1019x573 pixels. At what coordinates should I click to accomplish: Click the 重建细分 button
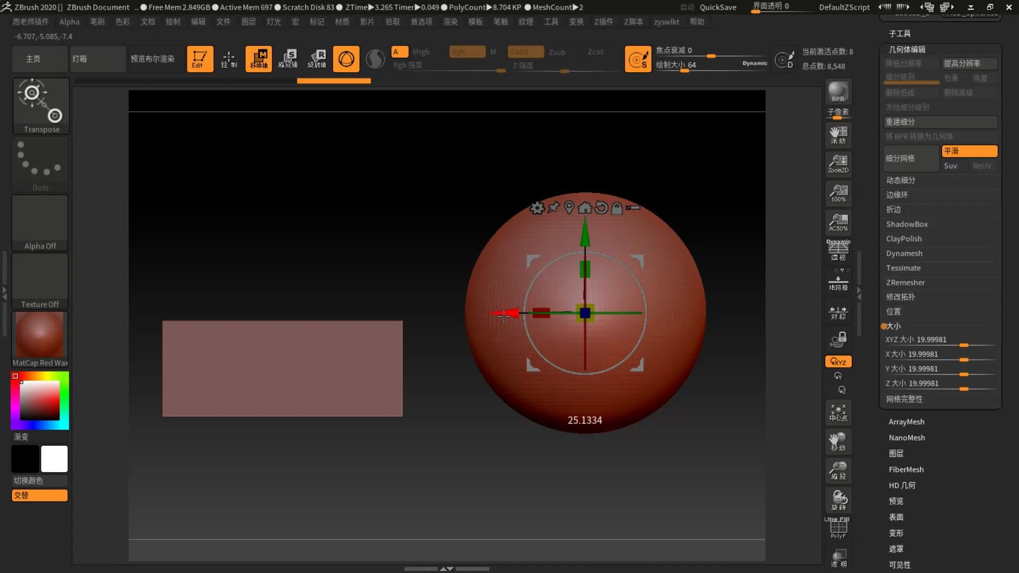click(x=939, y=122)
